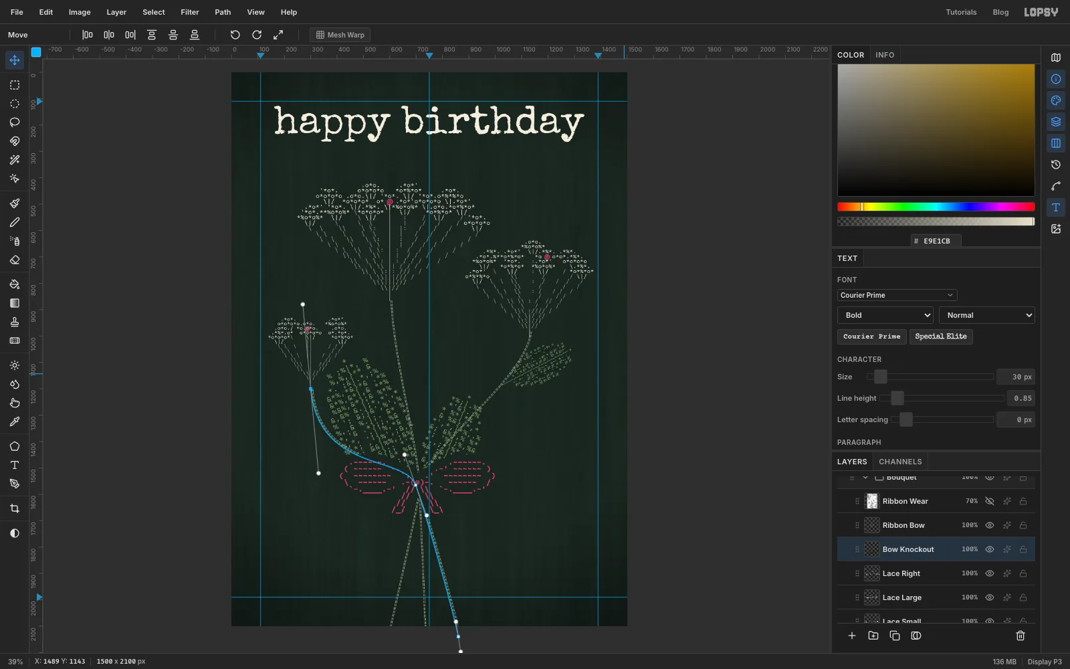Apply the Special Elite font preset

pyautogui.click(x=941, y=337)
